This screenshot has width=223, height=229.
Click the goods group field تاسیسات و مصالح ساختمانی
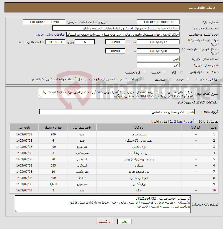pos(117,112)
